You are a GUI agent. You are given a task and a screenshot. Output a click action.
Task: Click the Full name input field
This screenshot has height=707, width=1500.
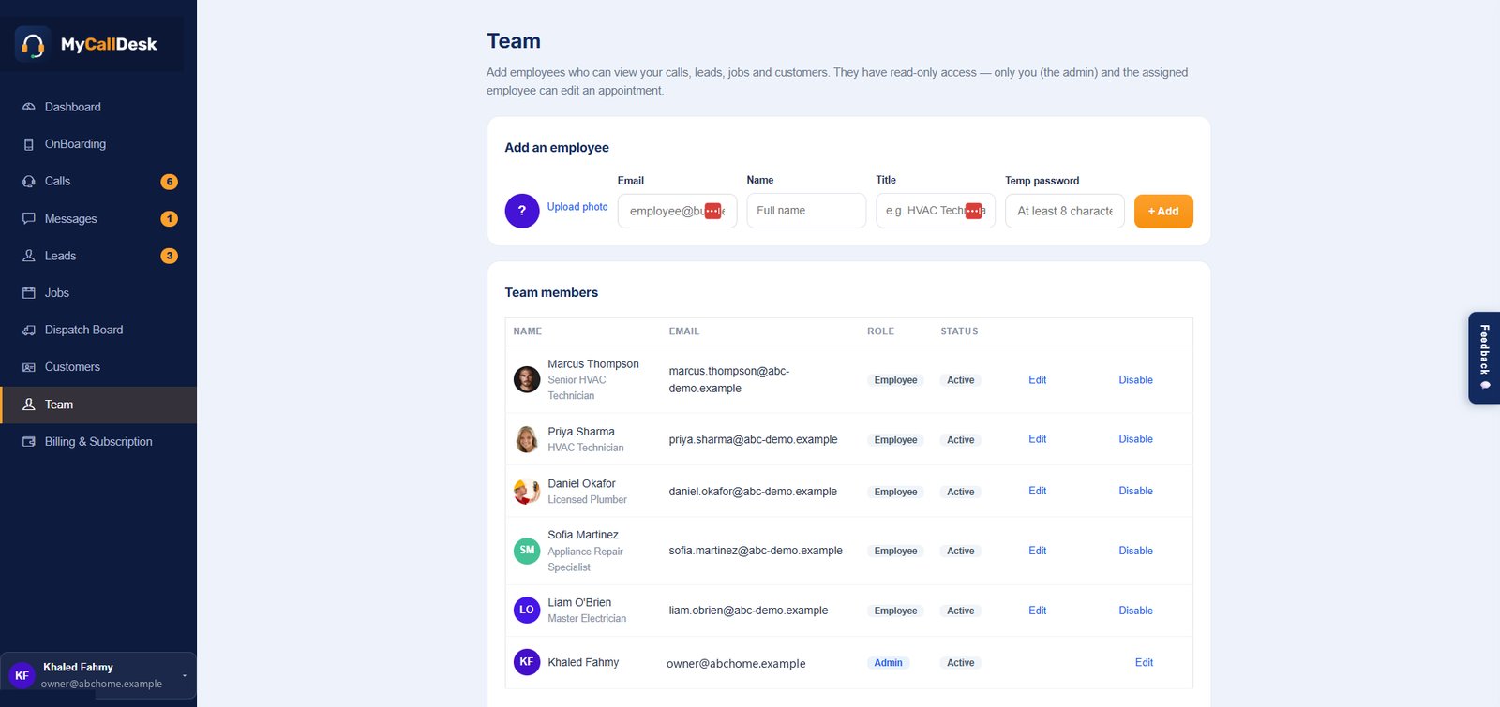click(x=806, y=211)
